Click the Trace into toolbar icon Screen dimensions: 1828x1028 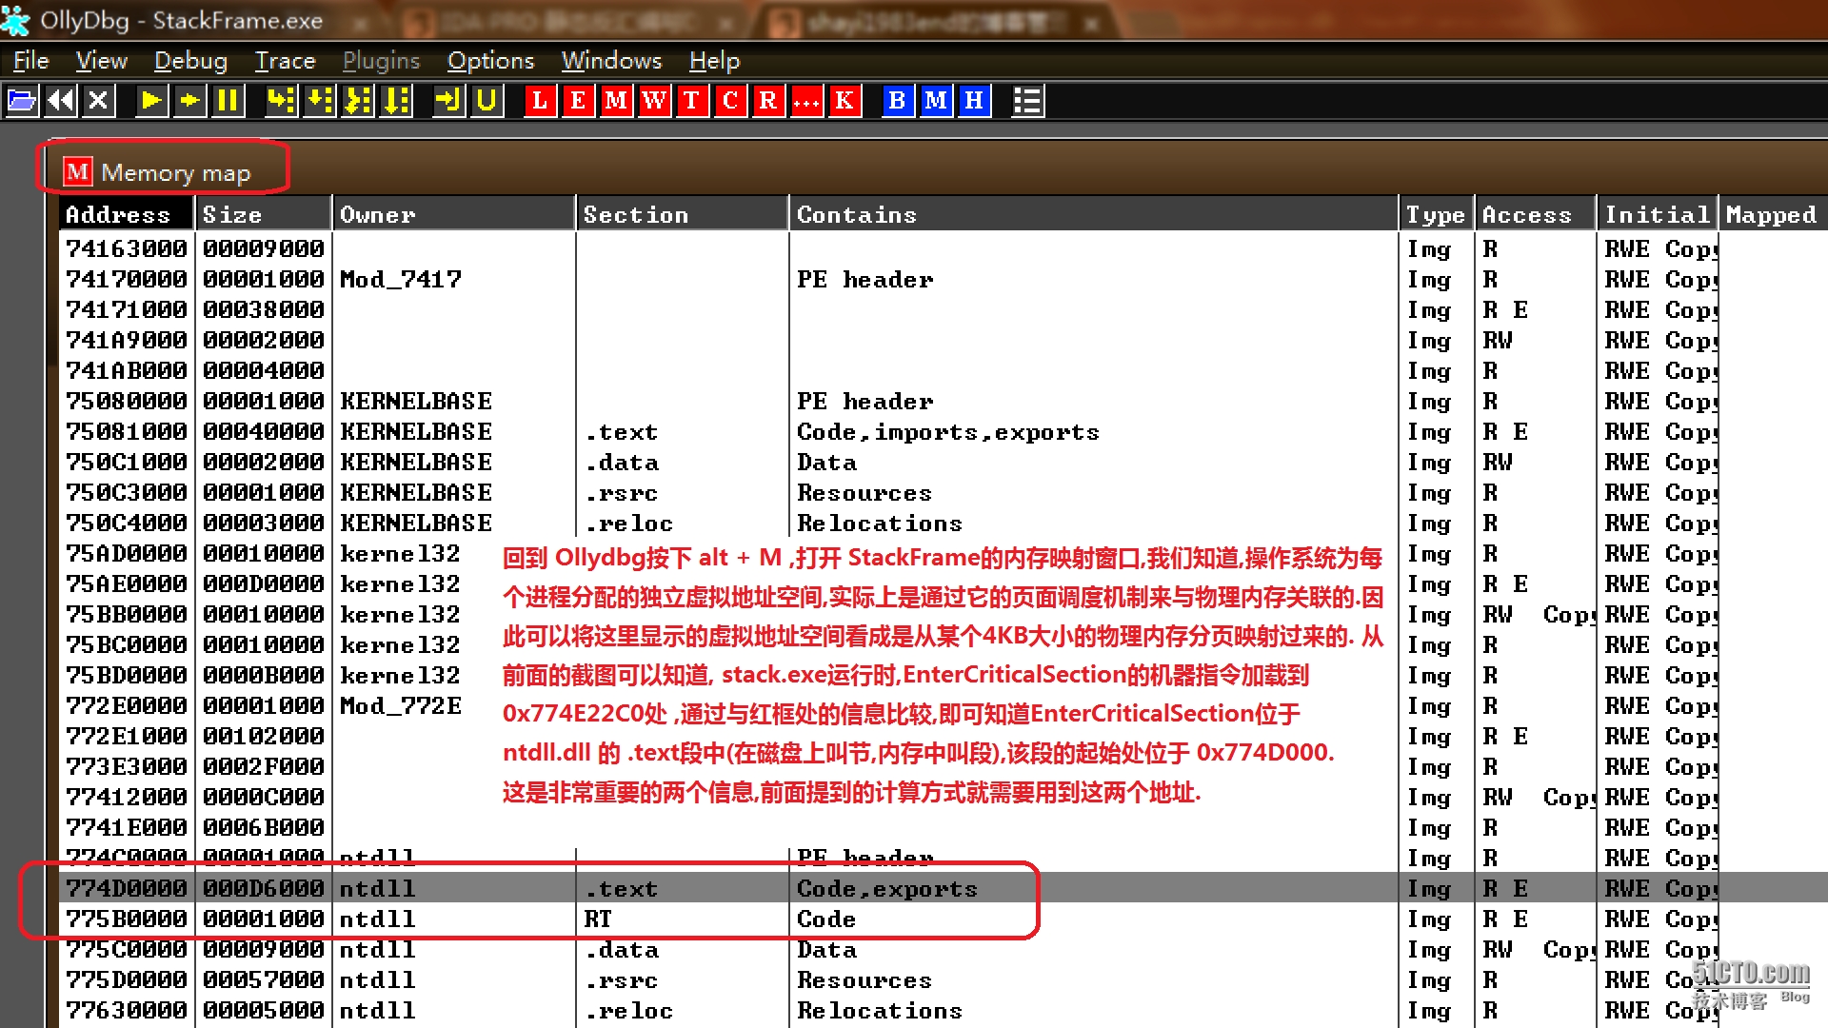pyautogui.click(x=357, y=100)
